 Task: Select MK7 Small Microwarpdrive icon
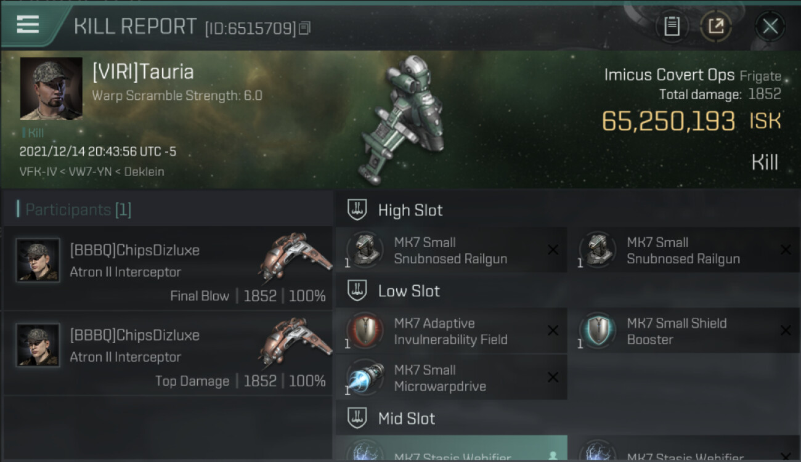coord(365,378)
